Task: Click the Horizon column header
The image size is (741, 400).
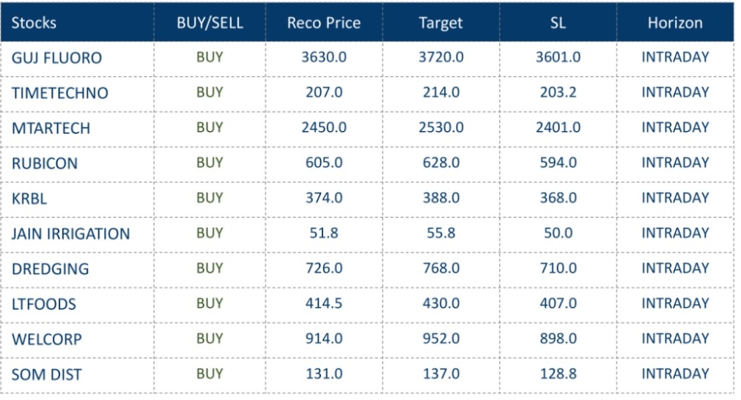Action: 675,23
